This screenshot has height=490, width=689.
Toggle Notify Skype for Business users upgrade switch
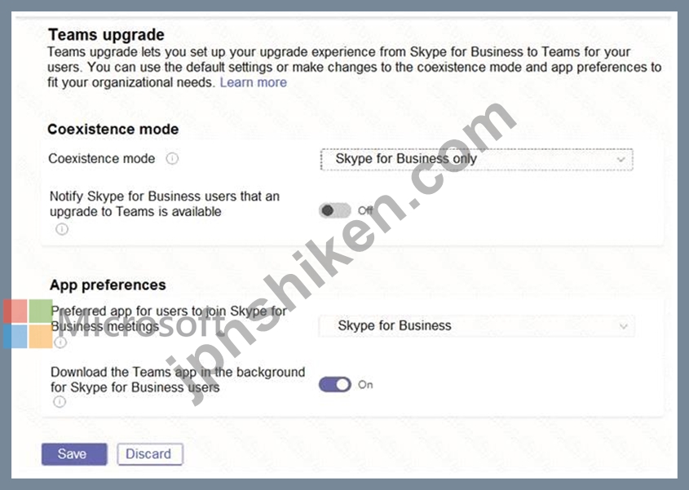[x=335, y=210]
